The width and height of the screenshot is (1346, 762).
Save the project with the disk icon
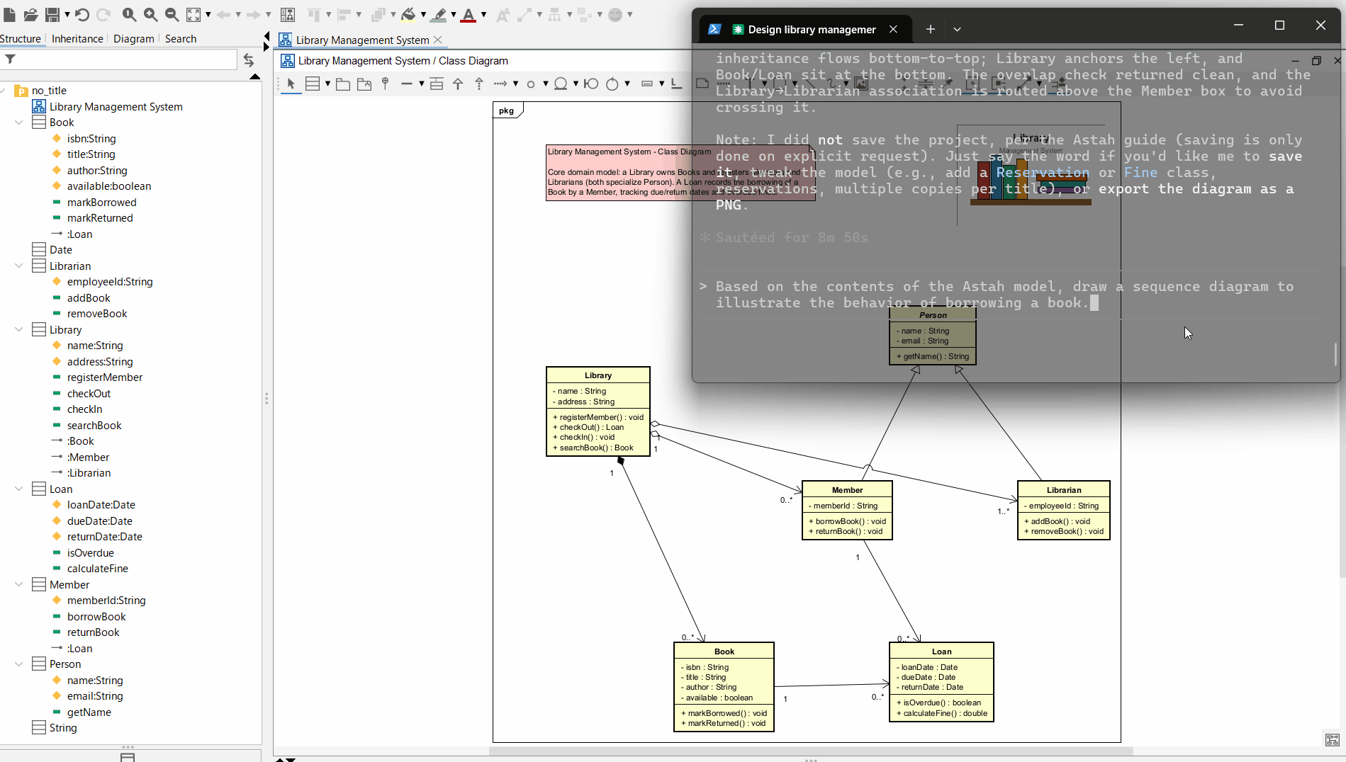52,14
